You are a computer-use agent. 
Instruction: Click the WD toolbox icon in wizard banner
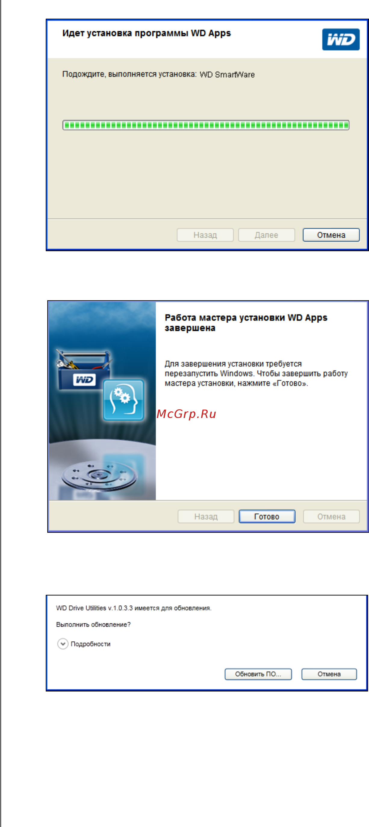[x=84, y=369]
